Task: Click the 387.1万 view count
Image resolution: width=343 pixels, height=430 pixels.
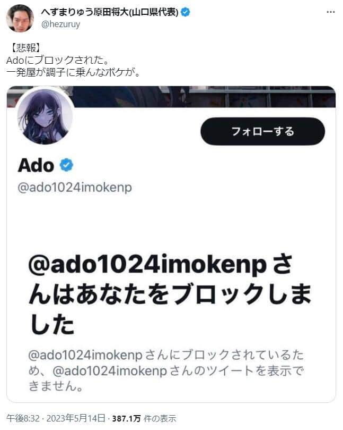Action: click(126, 419)
